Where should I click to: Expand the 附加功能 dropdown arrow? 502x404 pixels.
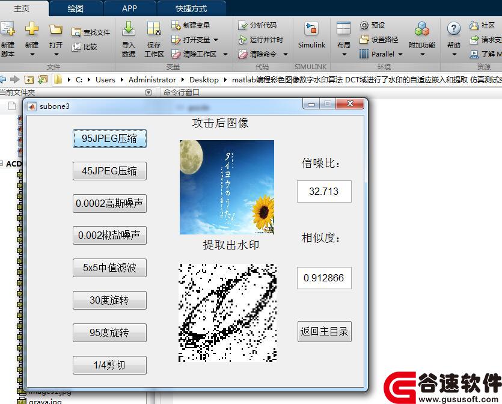pyautogui.click(x=422, y=55)
